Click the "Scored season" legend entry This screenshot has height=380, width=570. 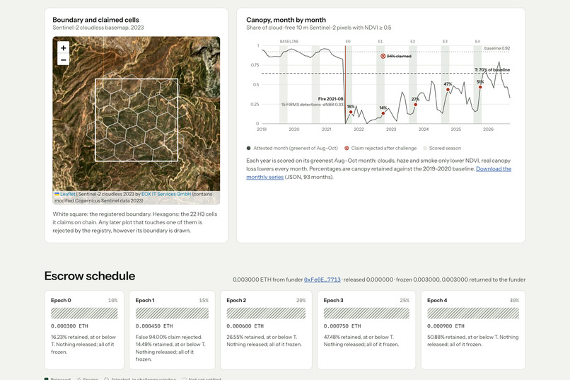click(x=442, y=149)
